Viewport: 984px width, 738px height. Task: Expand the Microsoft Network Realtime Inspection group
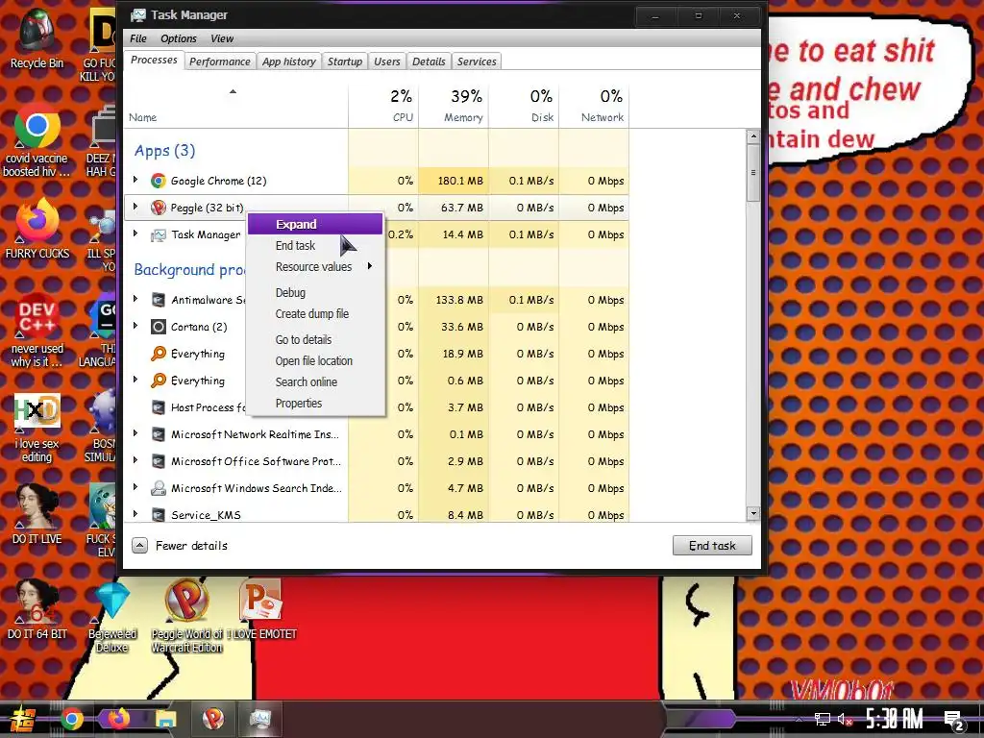point(135,433)
